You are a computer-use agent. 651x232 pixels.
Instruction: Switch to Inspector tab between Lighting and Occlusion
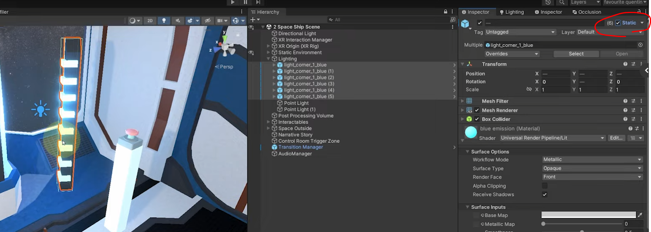[548, 12]
